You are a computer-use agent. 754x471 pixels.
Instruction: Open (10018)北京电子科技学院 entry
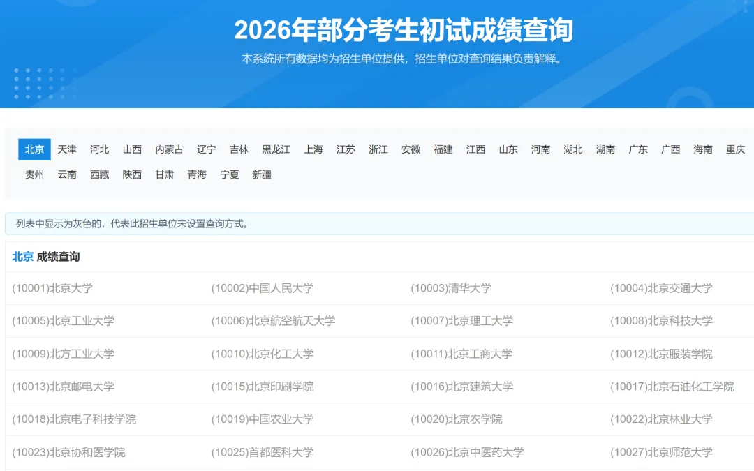pos(74,419)
